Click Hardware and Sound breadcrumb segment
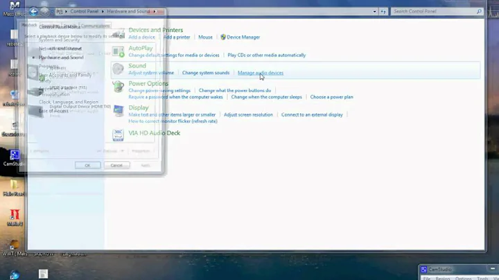499x280 pixels. (x=128, y=12)
